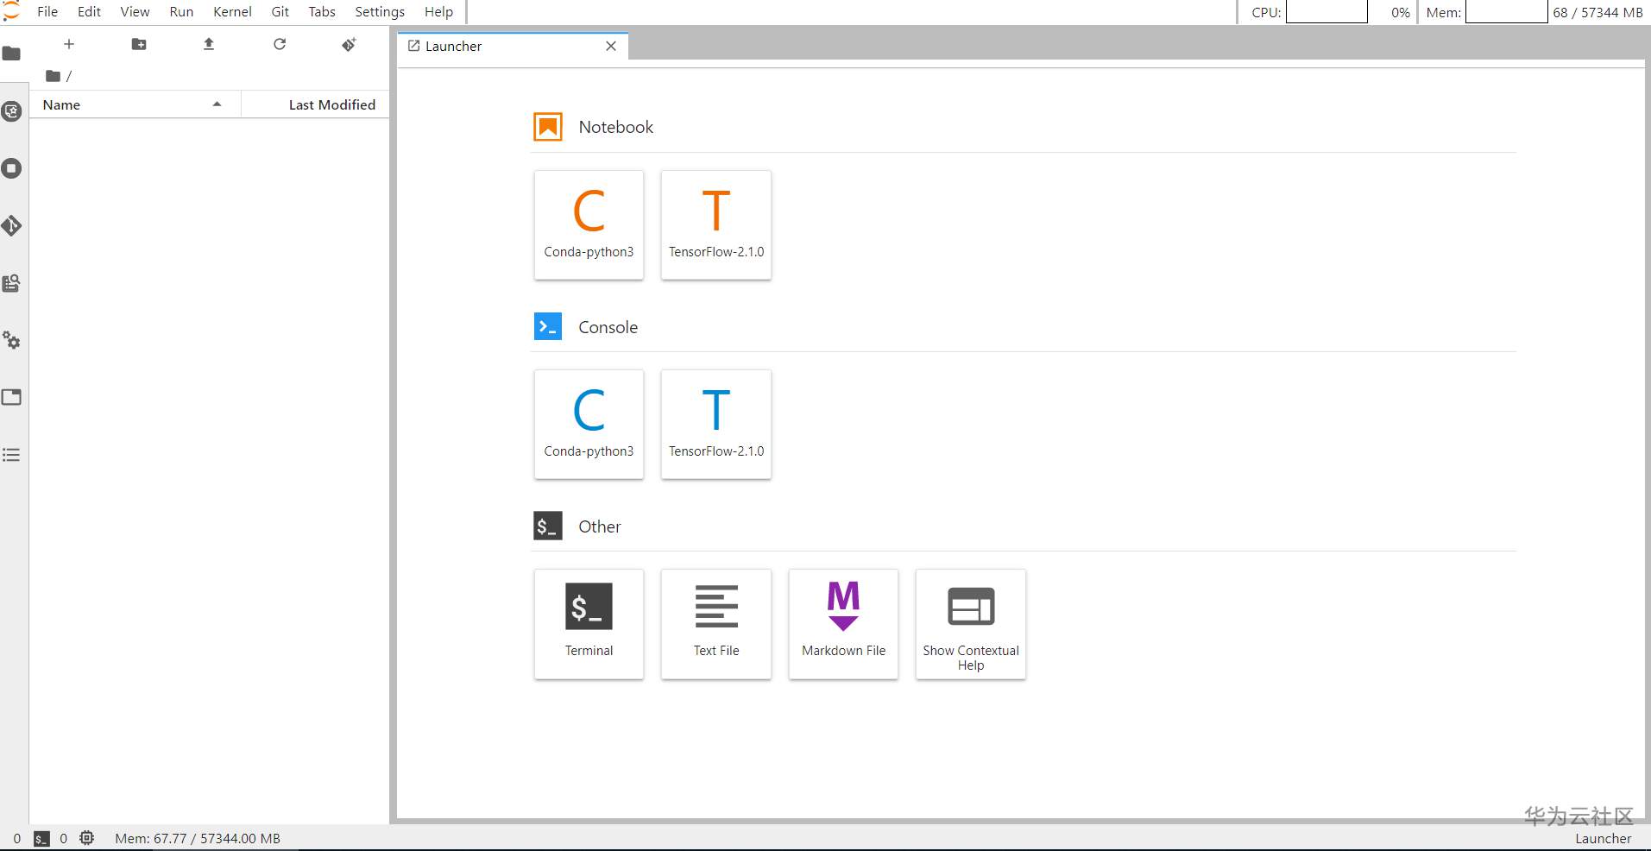Open the Kernel menu
The image size is (1651, 851).
click(232, 12)
